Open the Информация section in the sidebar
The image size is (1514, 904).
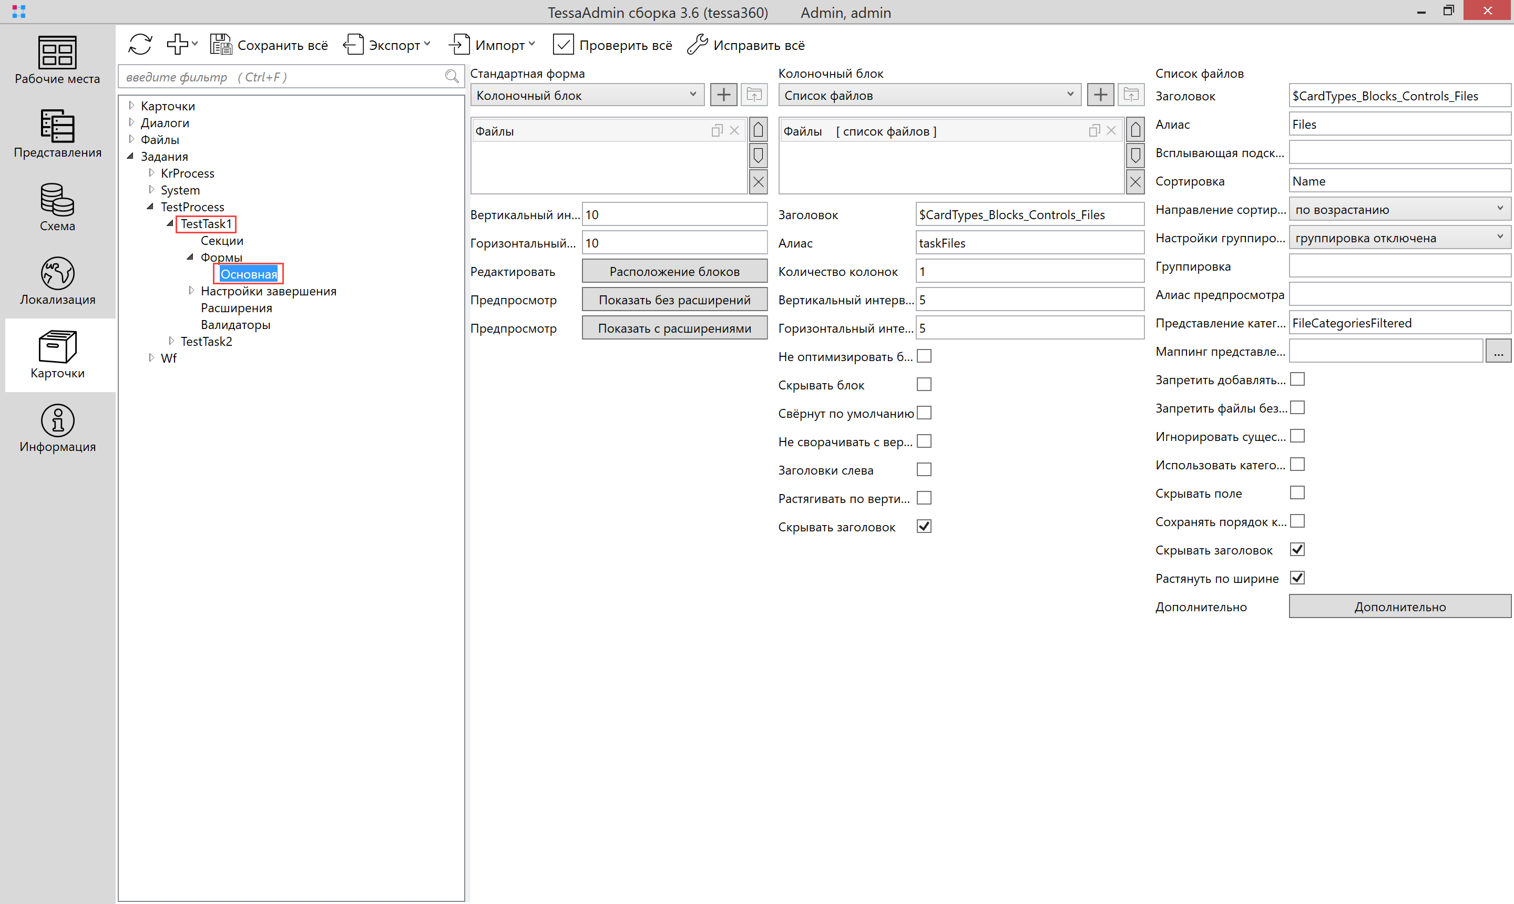point(57,428)
